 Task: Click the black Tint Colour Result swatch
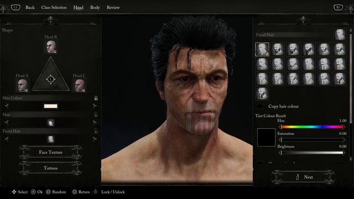267,138
